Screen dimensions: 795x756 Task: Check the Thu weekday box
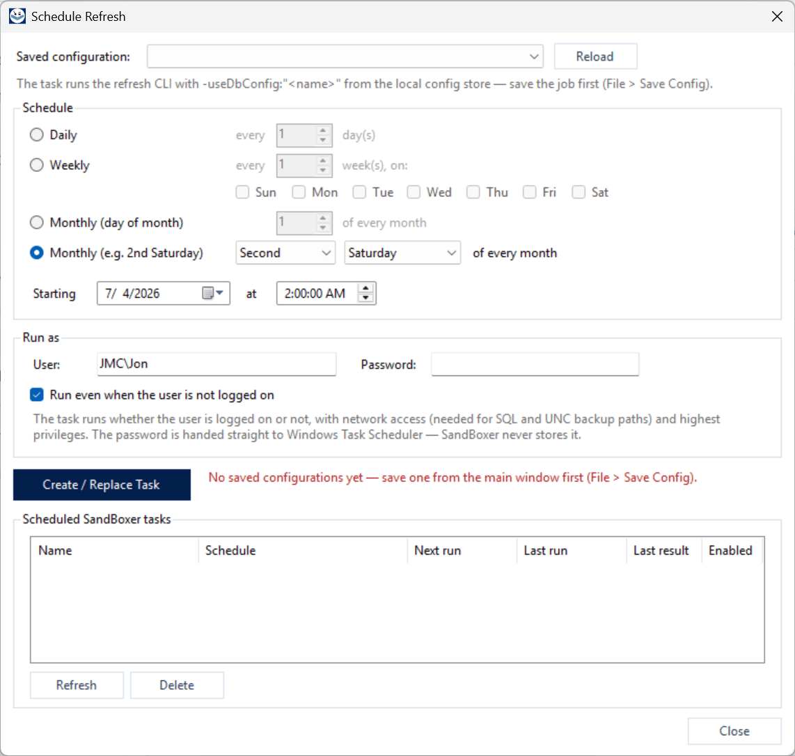(473, 192)
